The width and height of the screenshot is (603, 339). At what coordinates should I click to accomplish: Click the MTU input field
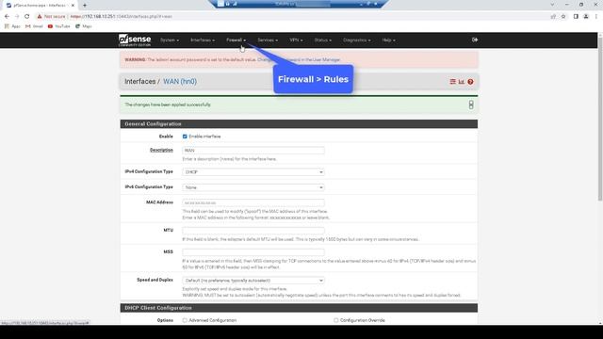click(253, 231)
